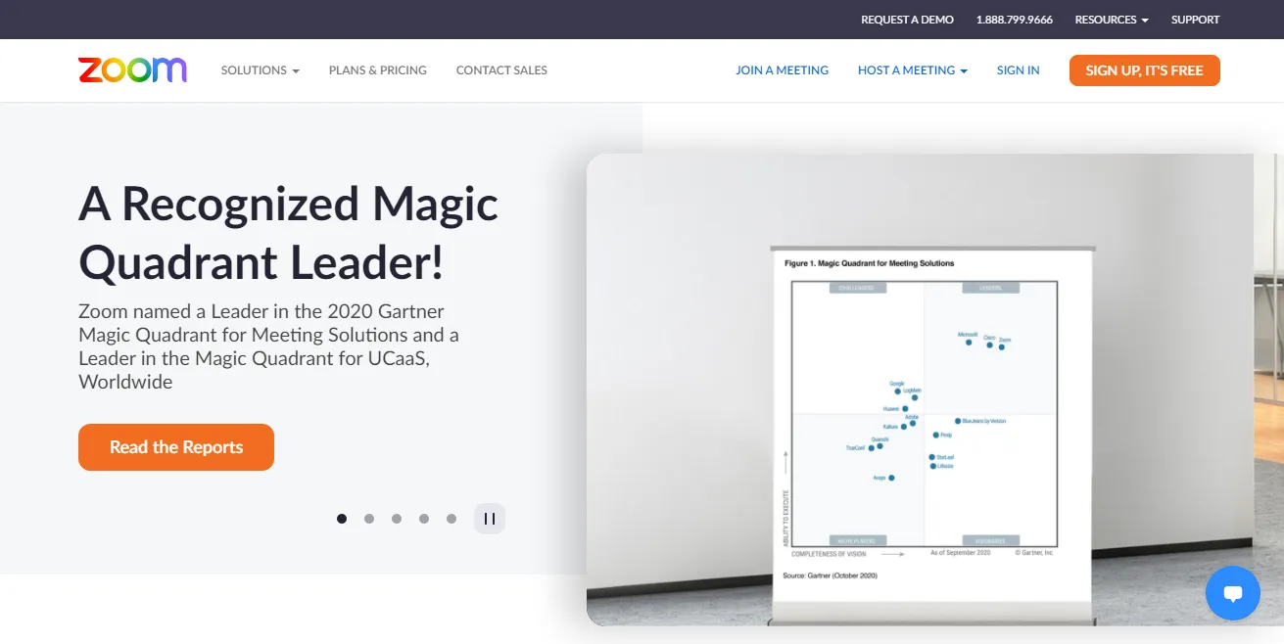
Task: Pause the carousel slideshow
Action: pyautogui.click(x=490, y=519)
